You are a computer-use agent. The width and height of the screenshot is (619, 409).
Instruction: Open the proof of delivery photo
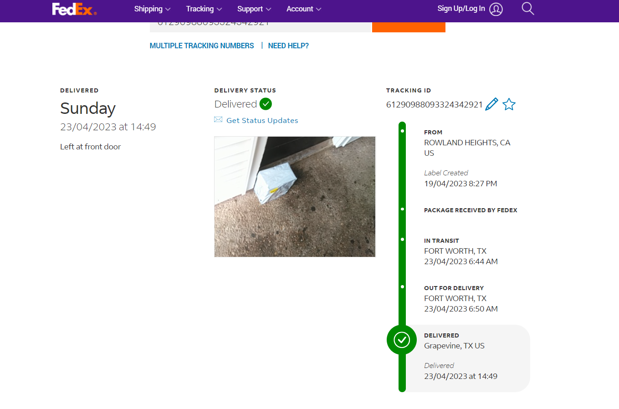(x=295, y=197)
